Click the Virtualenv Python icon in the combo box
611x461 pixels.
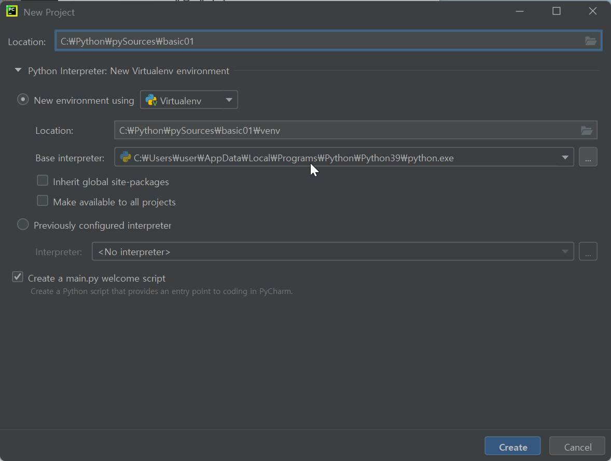(x=151, y=100)
